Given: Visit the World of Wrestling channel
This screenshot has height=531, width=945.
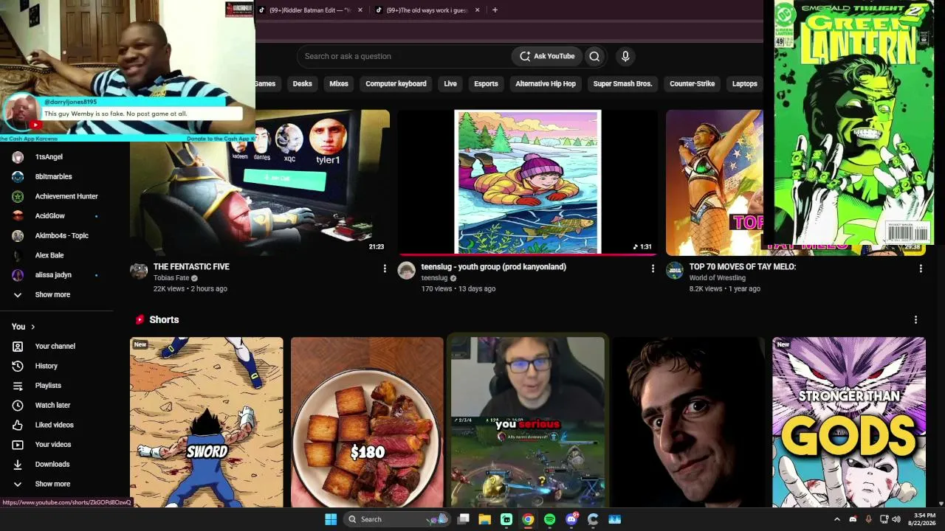Looking at the screenshot, I should tap(718, 278).
